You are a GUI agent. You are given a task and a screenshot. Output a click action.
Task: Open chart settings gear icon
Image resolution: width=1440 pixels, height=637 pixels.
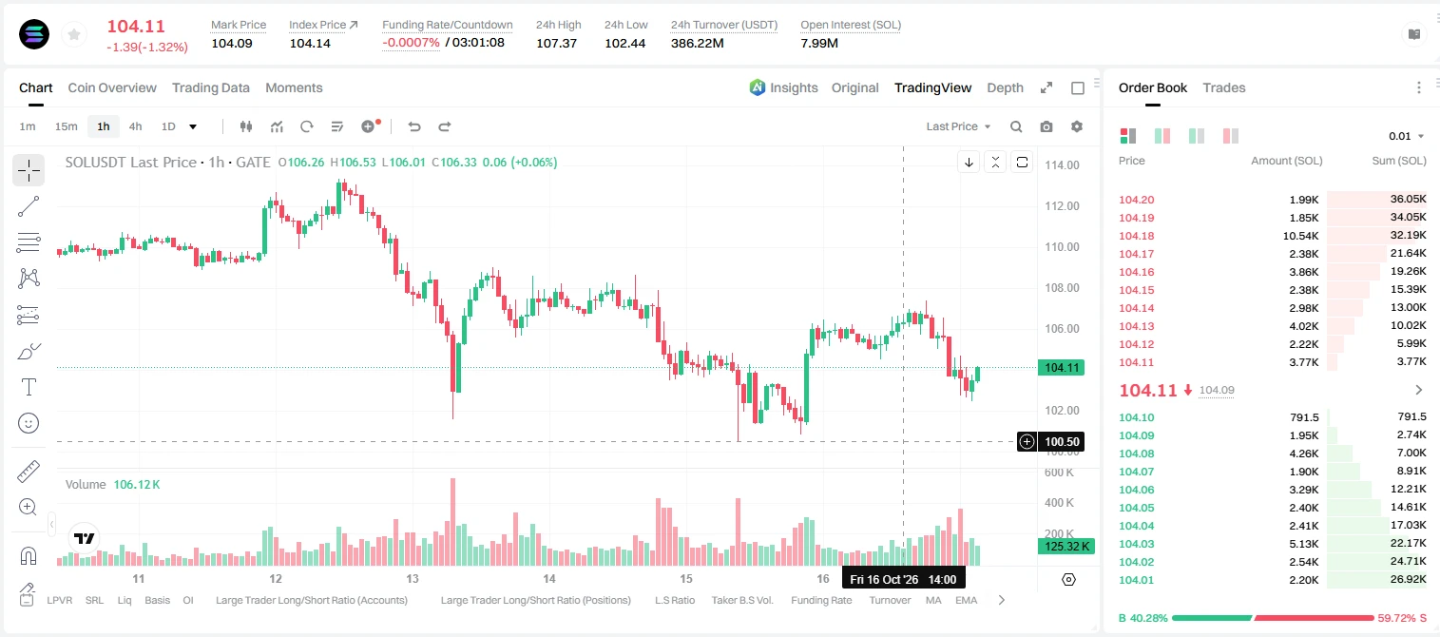pos(1077,126)
